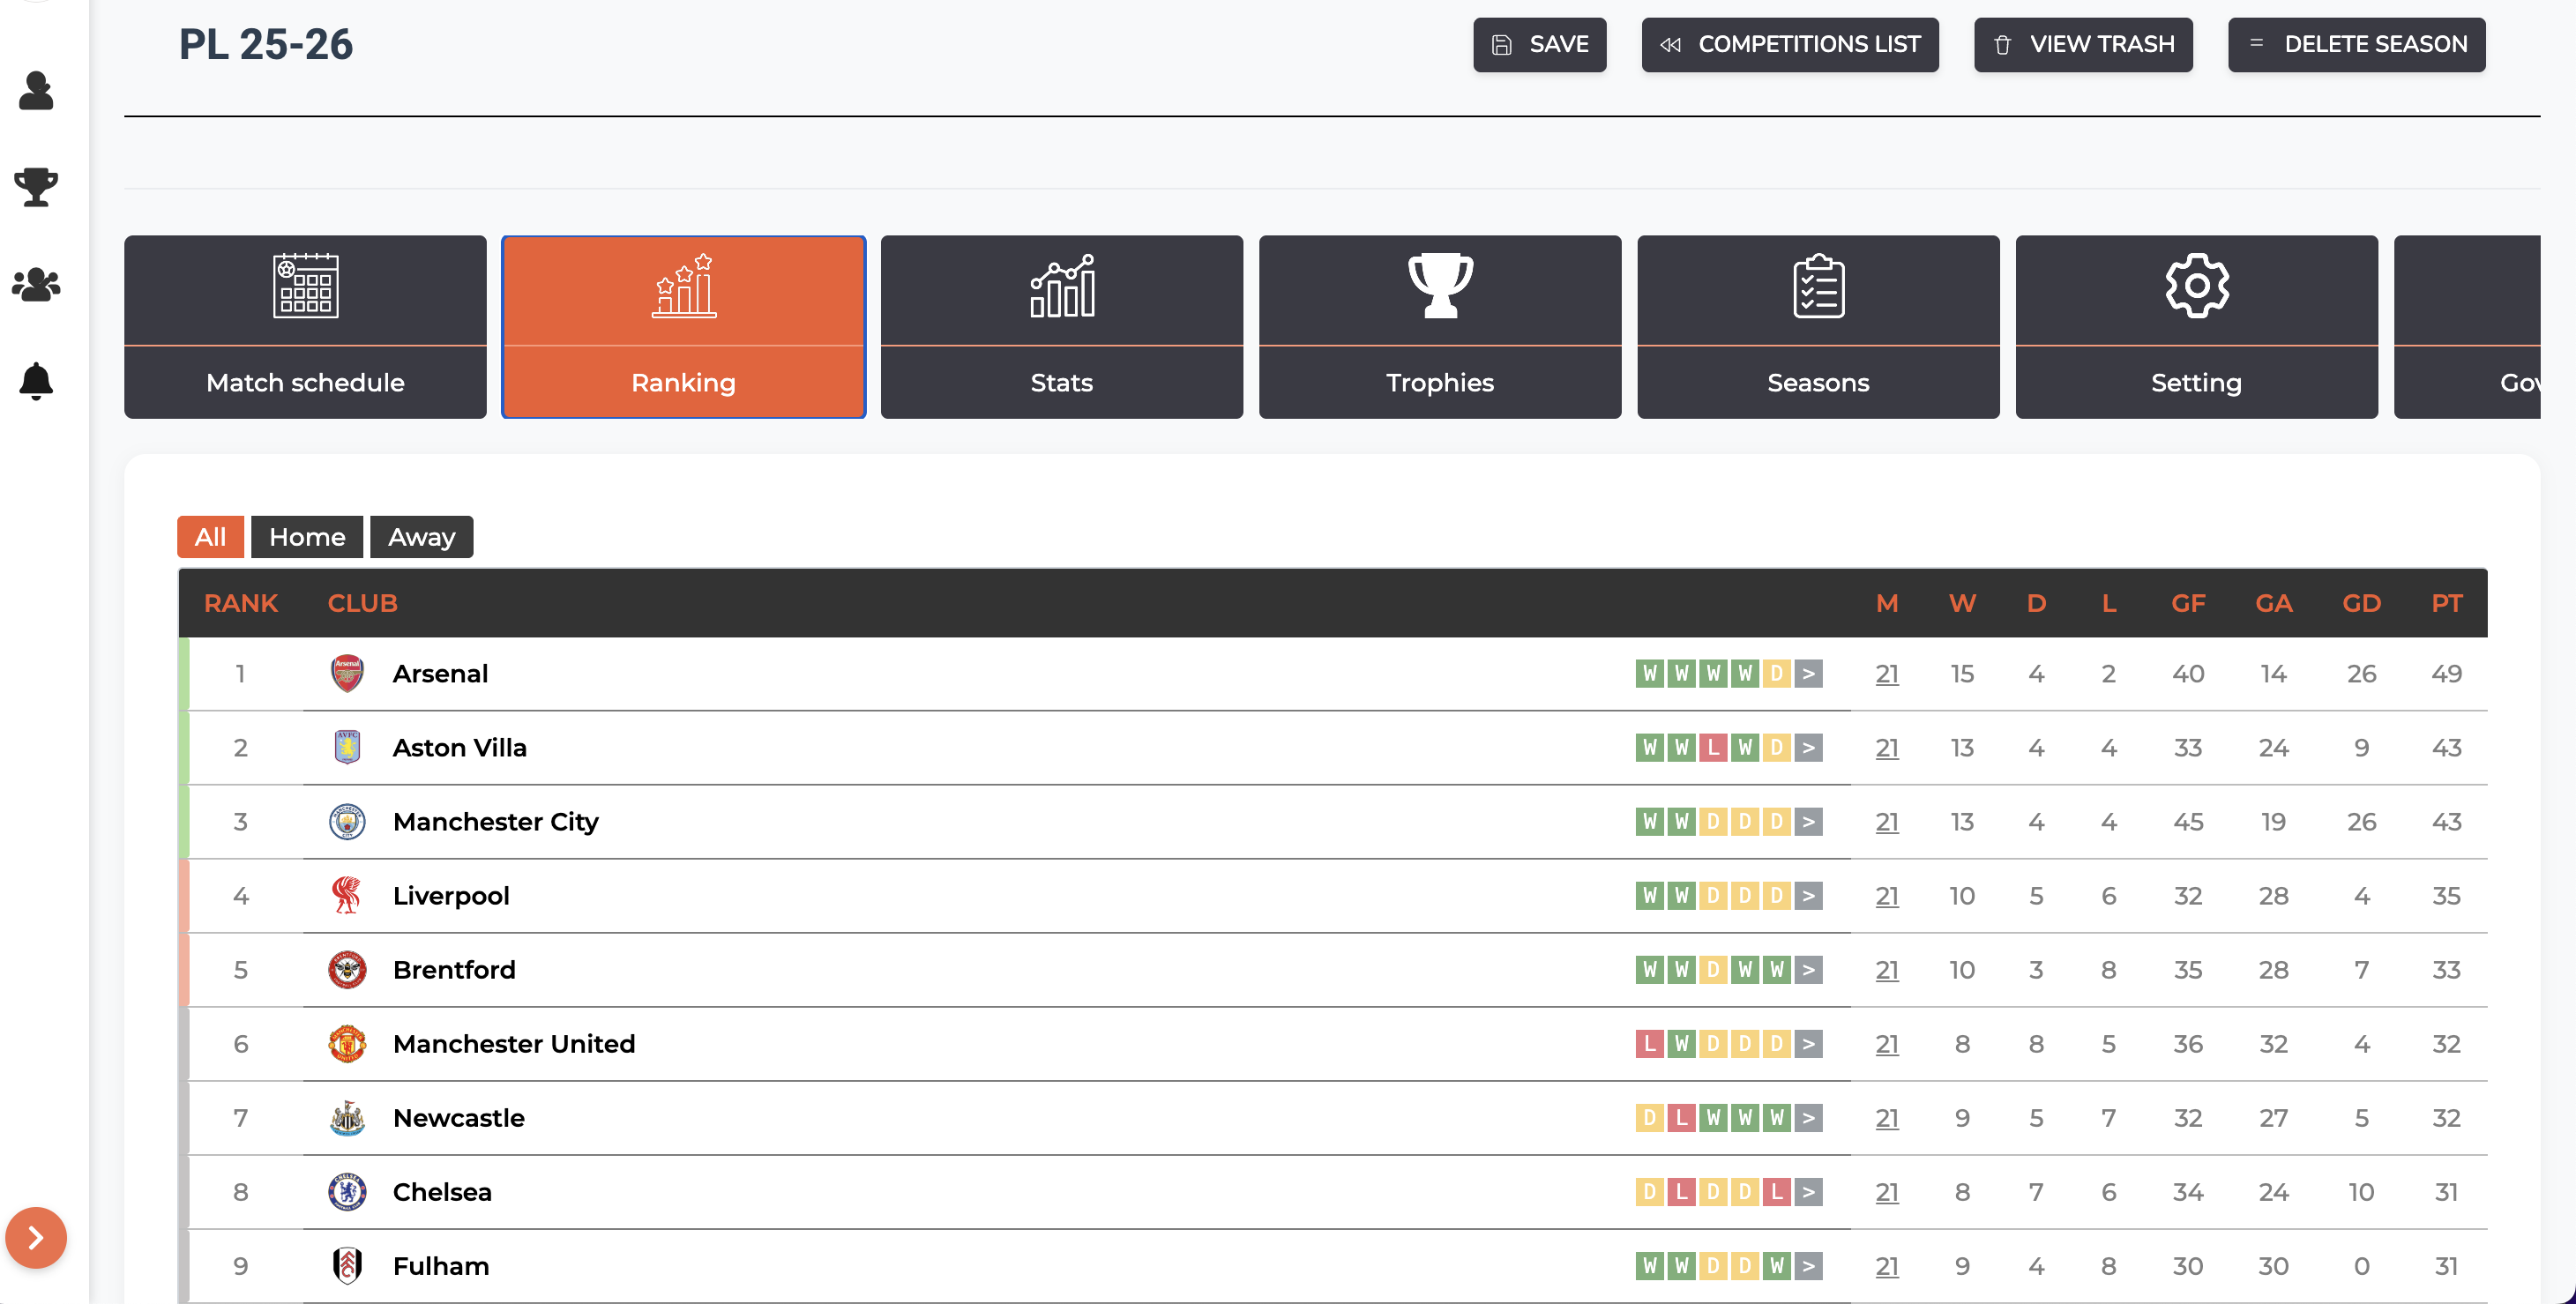Sort table by PT column header
Image resolution: width=2576 pixels, height=1304 pixels.
tap(2446, 603)
